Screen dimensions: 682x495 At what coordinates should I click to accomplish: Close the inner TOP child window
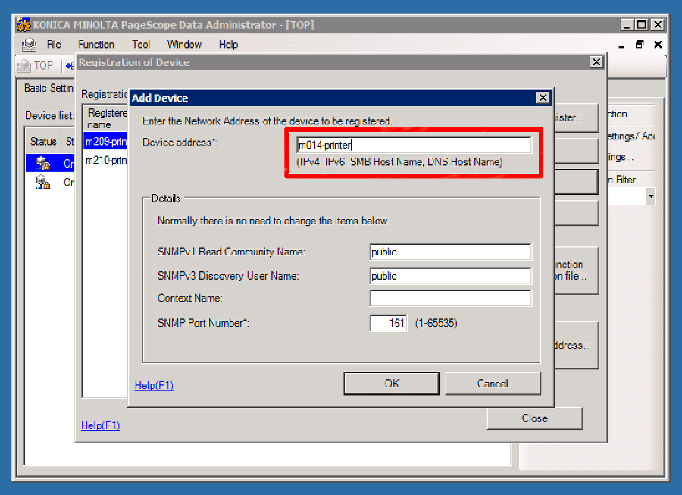tap(658, 45)
